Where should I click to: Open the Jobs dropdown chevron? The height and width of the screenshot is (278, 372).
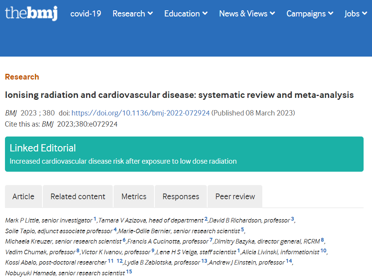pos(365,13)
